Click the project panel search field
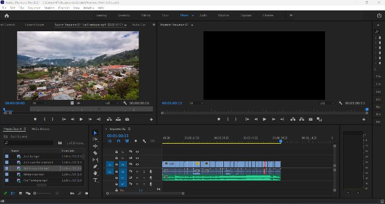Image resolution: width=385 pixels, height=204 pixels. point(29,143)
